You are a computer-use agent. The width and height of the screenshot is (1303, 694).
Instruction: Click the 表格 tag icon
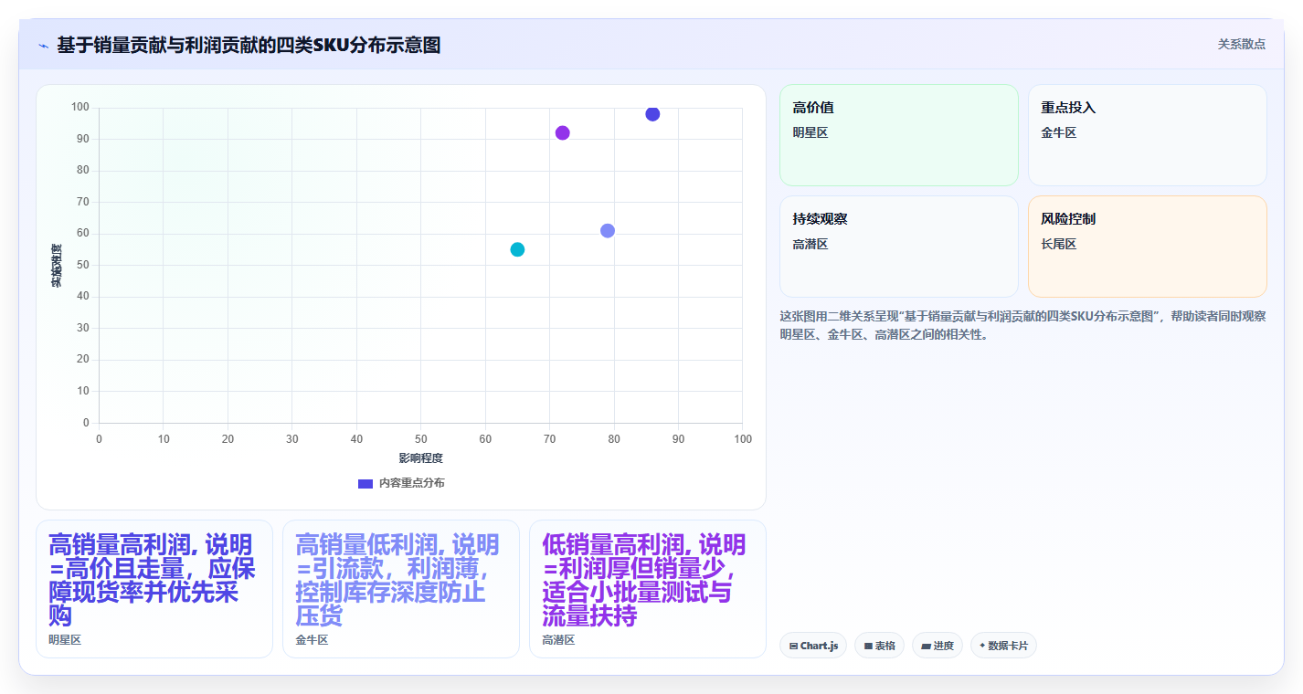[x=868, y=647]
